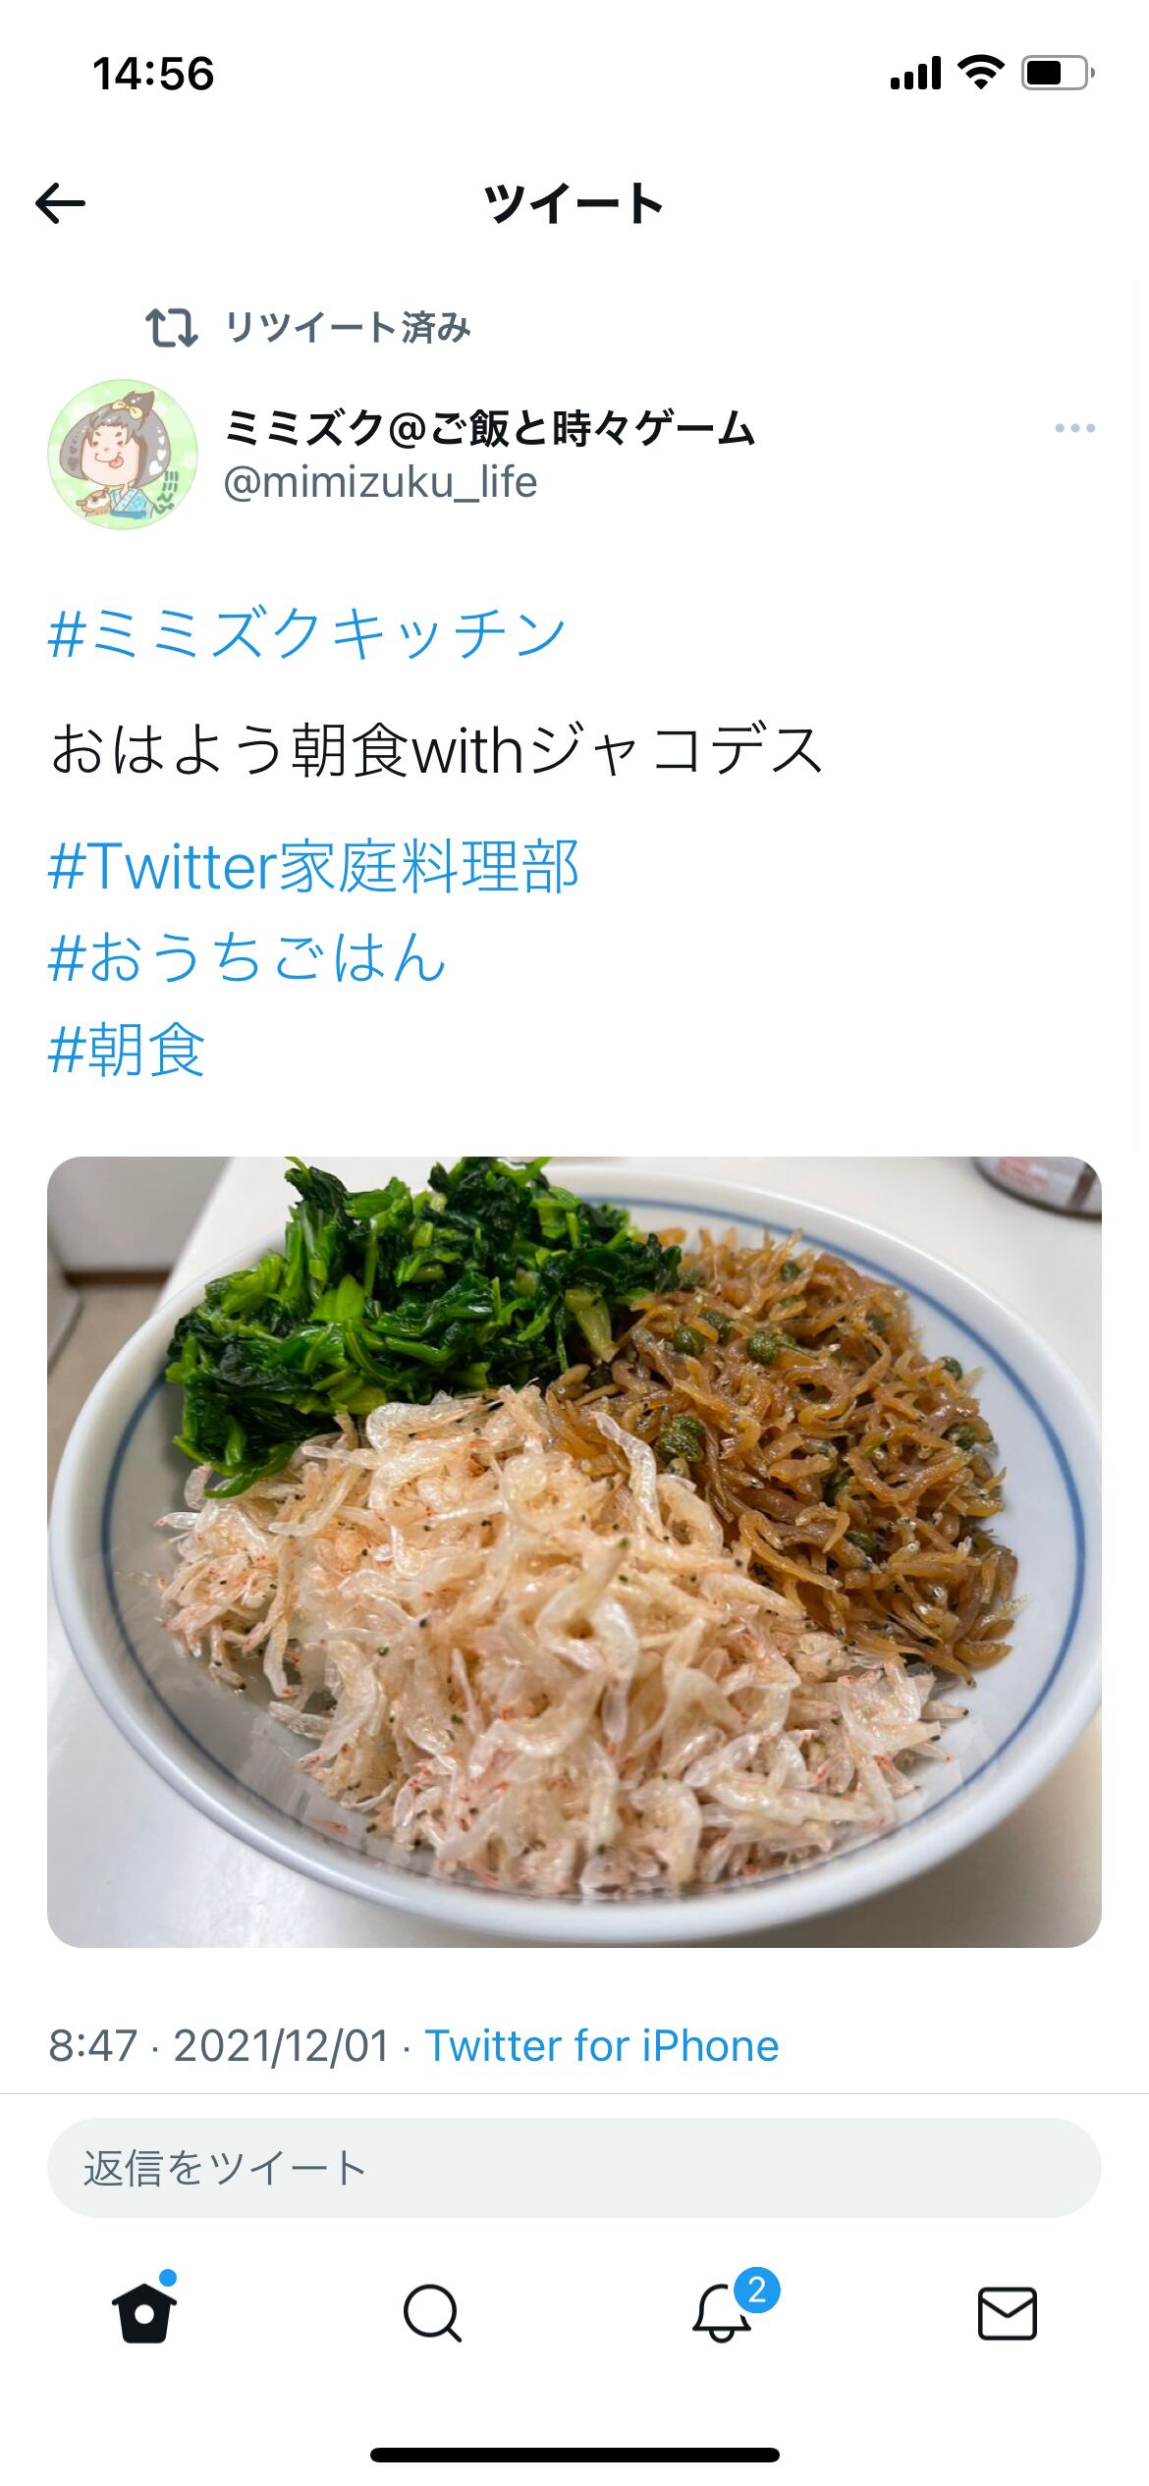Open the @mimizuku_life handle
1149x2486 pixels.
point(381,483)
